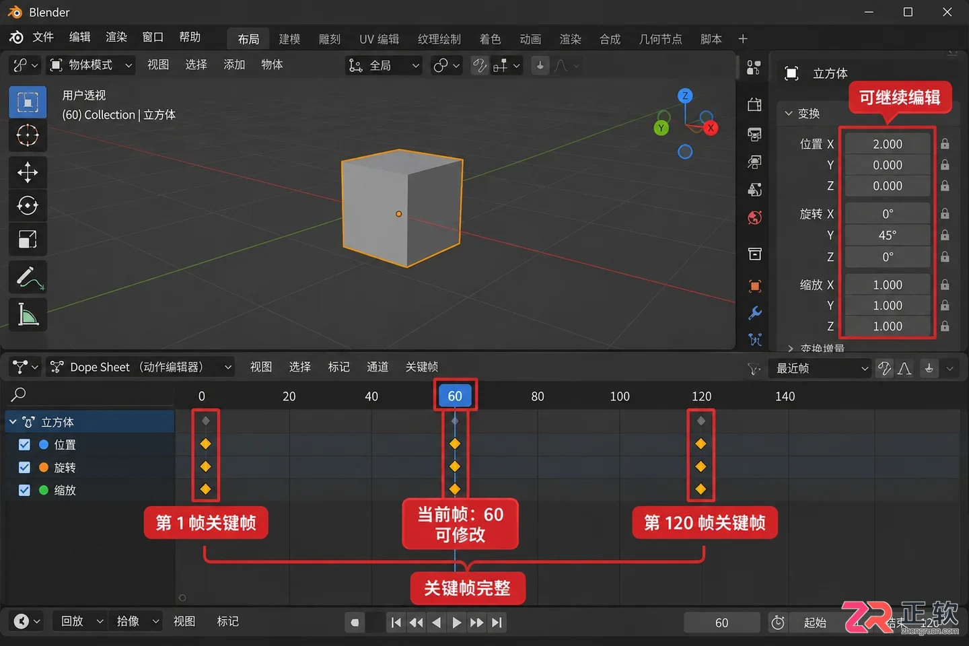
Task: Select the Measure tool
Action: pos(28,314)
